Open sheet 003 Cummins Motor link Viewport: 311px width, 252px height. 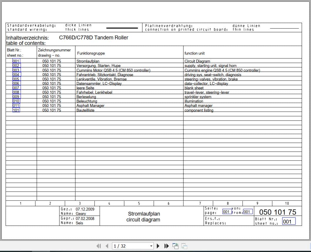(16, 70)
